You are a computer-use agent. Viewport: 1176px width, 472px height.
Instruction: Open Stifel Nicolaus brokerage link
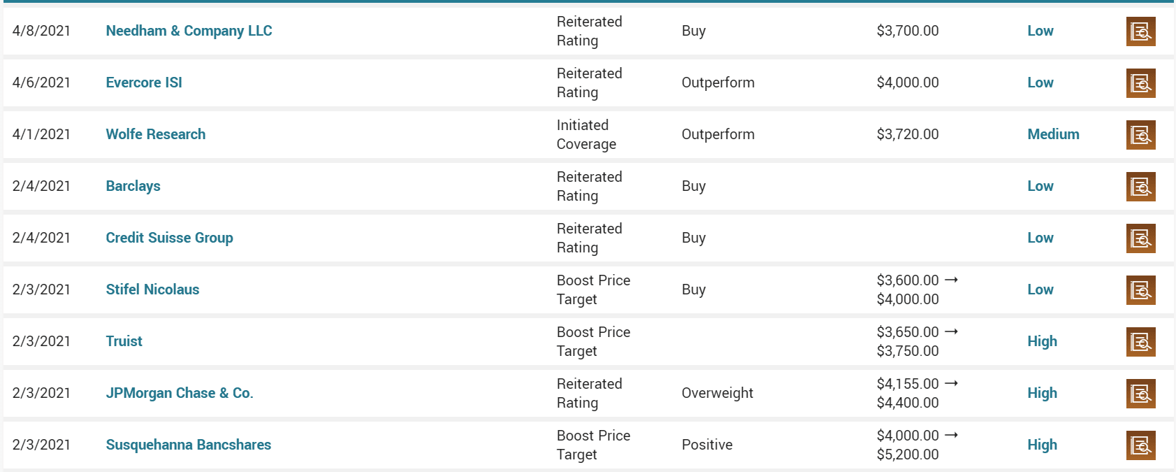(152, 289)
